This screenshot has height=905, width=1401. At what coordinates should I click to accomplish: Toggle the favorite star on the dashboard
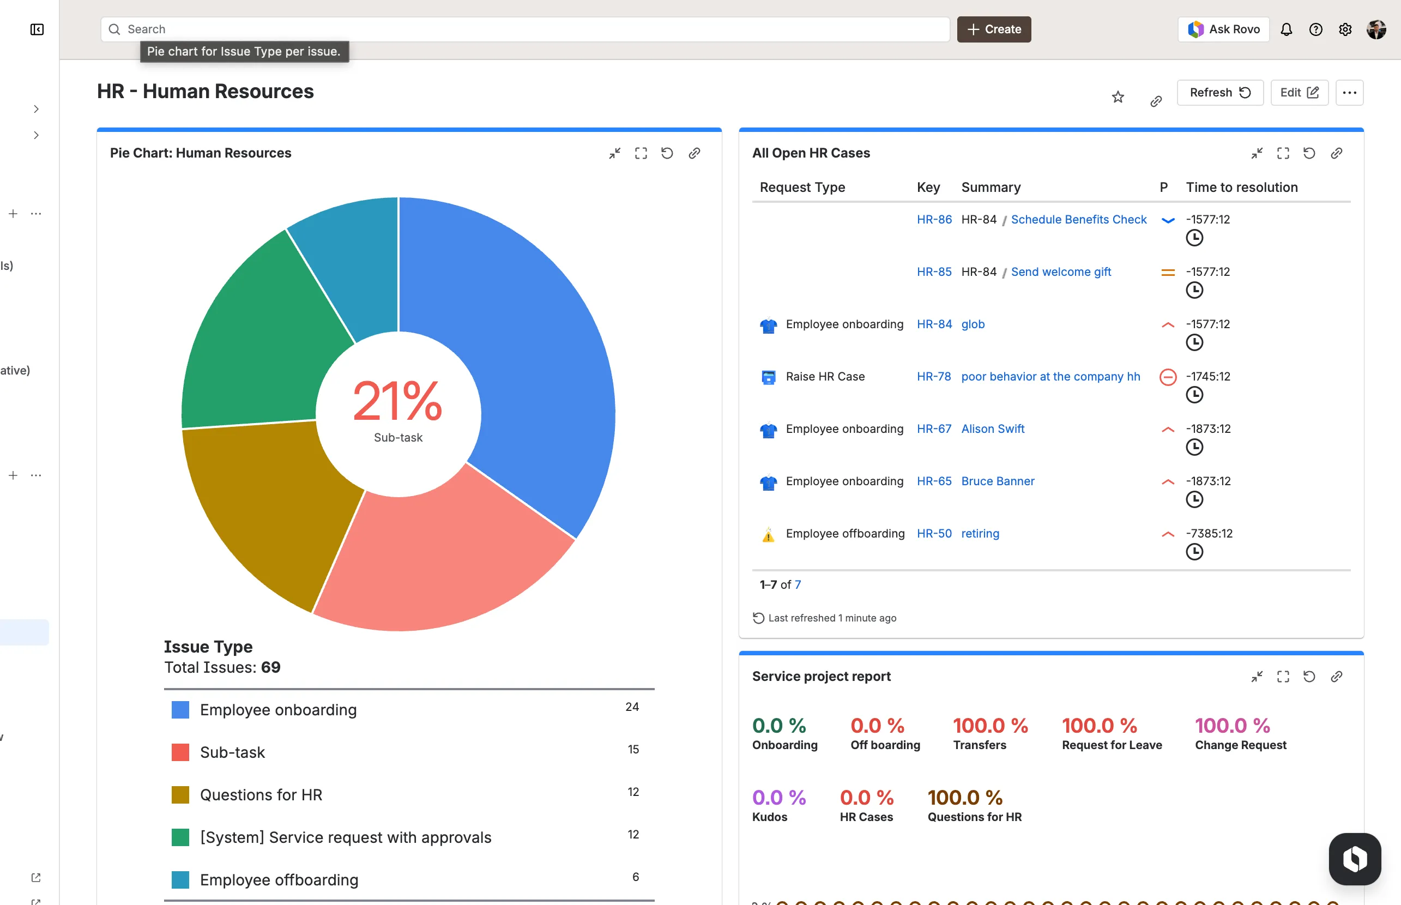(1117, 96)
